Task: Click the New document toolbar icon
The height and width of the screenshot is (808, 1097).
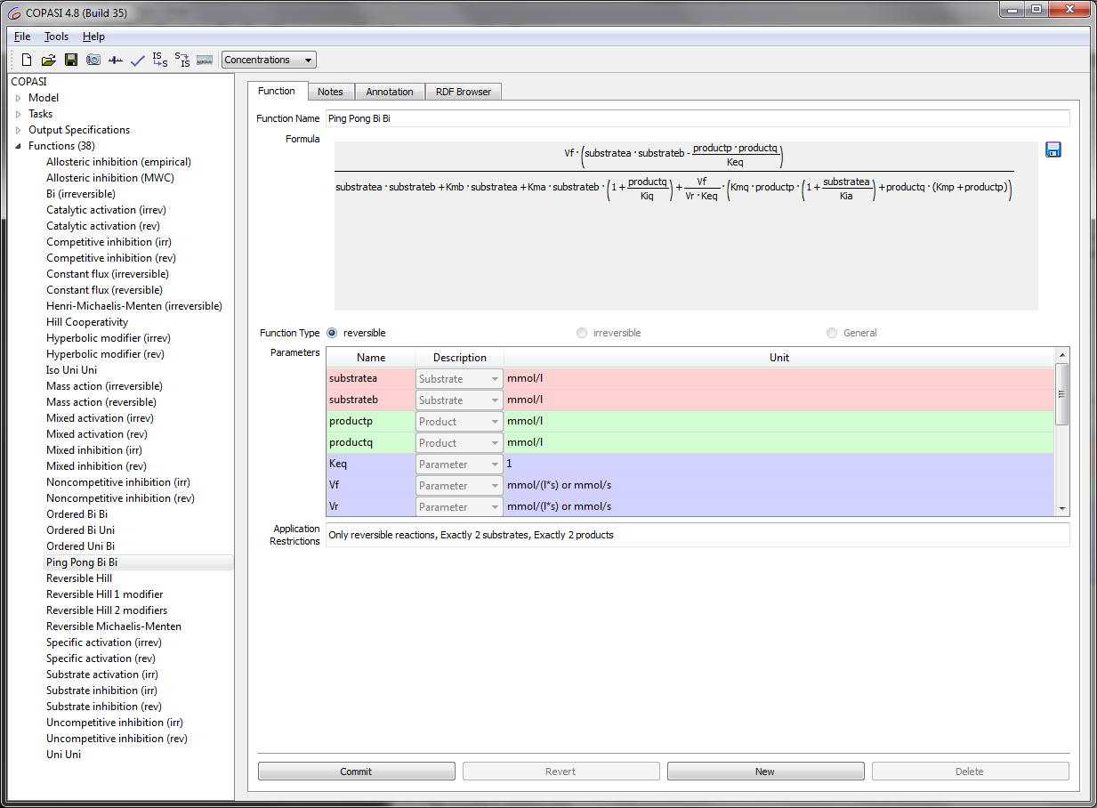Action: click(x=27, y=61)
